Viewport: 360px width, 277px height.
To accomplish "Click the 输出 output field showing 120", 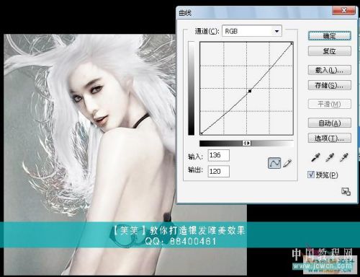I will [218, 171].
